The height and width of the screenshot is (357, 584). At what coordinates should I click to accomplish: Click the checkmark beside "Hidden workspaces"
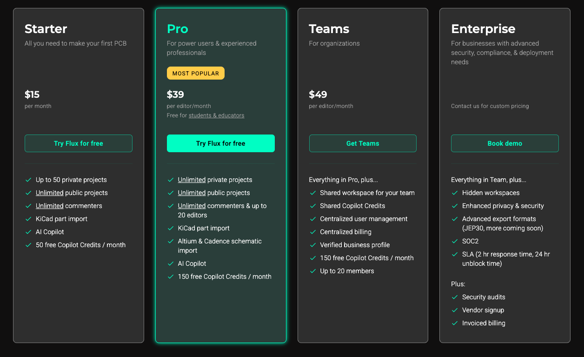coord(455,193)
